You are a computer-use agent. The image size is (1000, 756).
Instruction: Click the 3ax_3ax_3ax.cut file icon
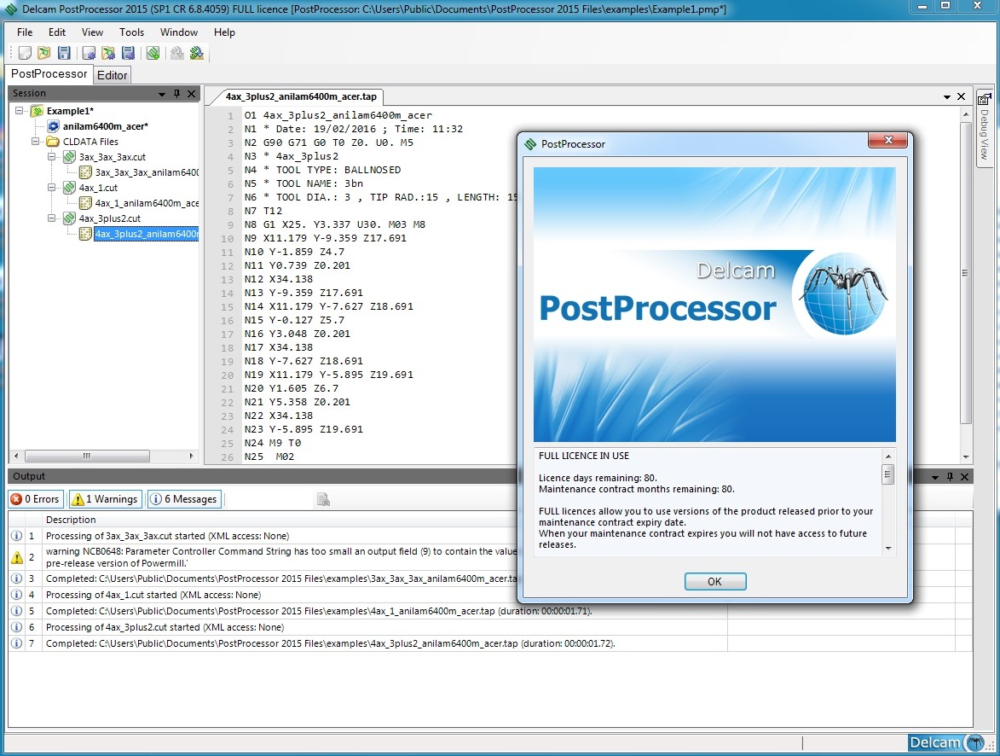70,157
